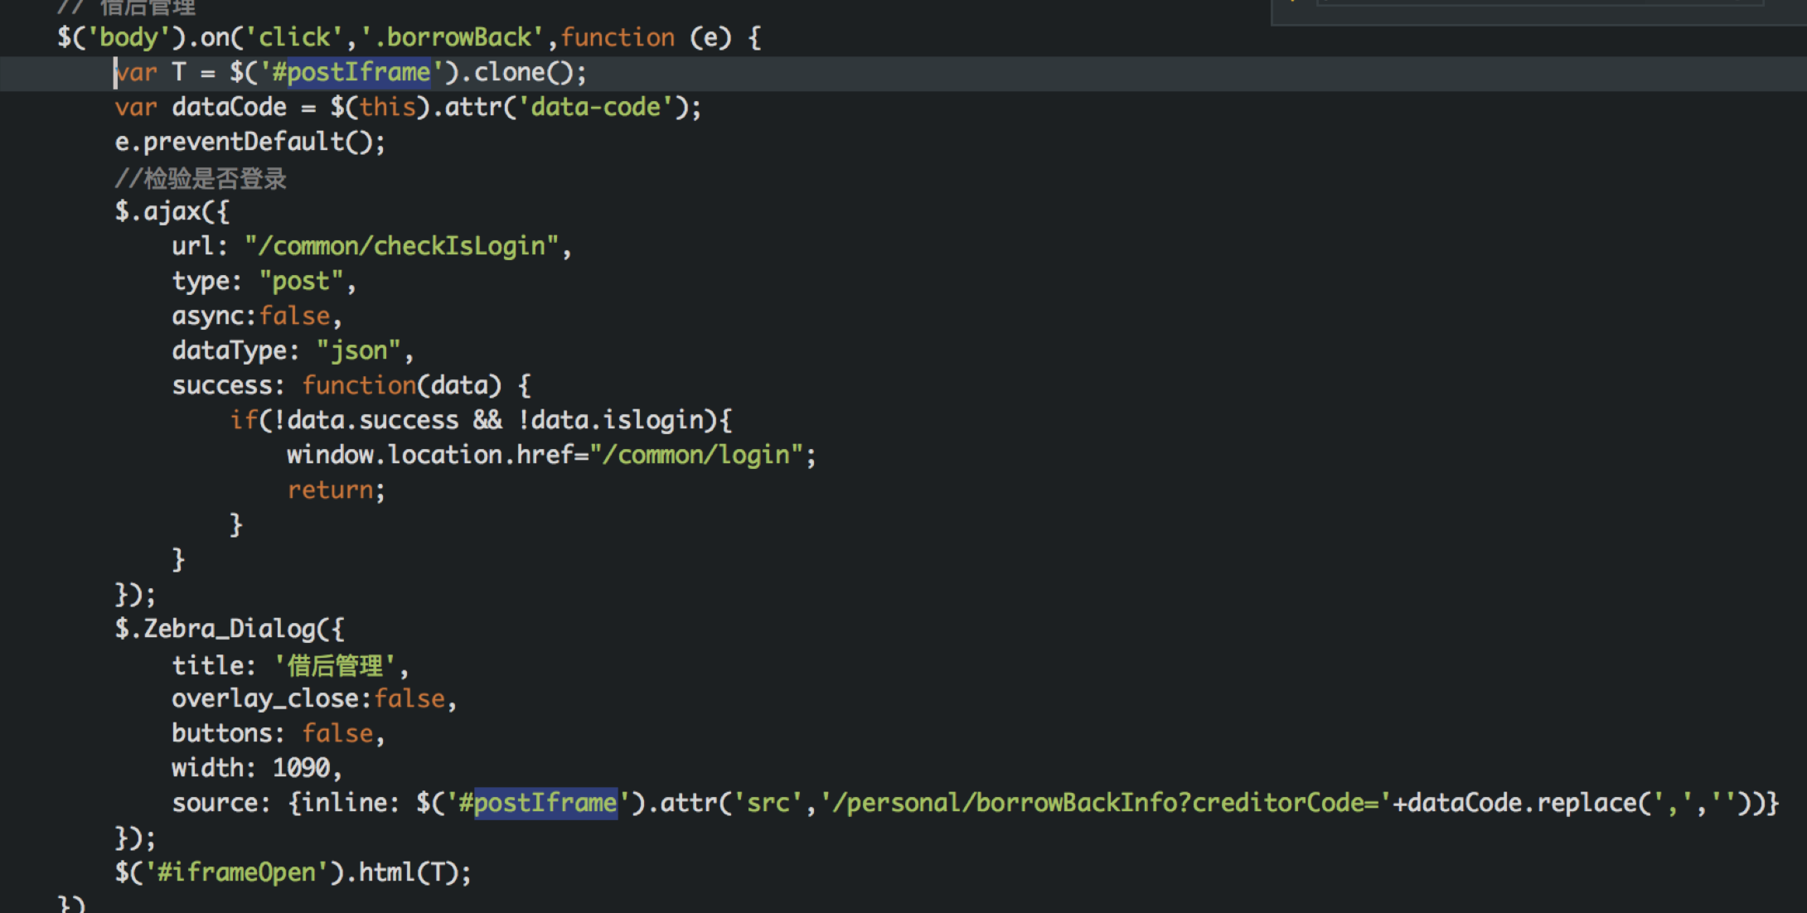Click the width value 1090
This screenshot has width=1807, height=913.
tap(302, 769)
